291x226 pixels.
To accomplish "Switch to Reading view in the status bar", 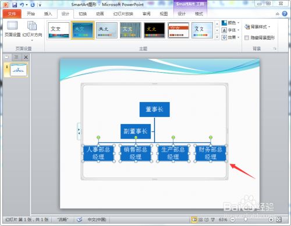I will click(x=207, y=220).
